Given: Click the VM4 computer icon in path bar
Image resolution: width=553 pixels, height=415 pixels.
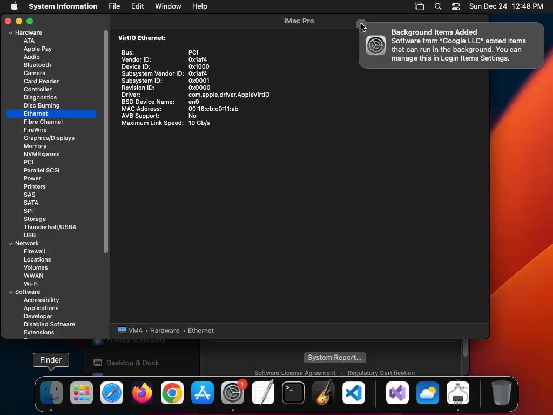Looking at the screenshot, I should [x=122, y=330].
